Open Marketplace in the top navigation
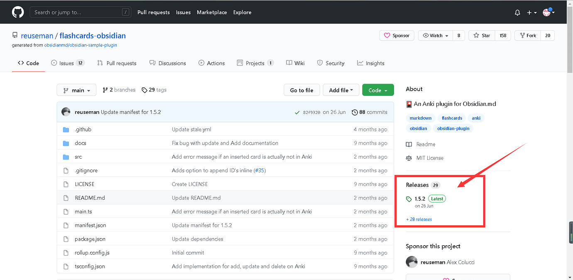 pyautogui.click(x=212, y=12)
